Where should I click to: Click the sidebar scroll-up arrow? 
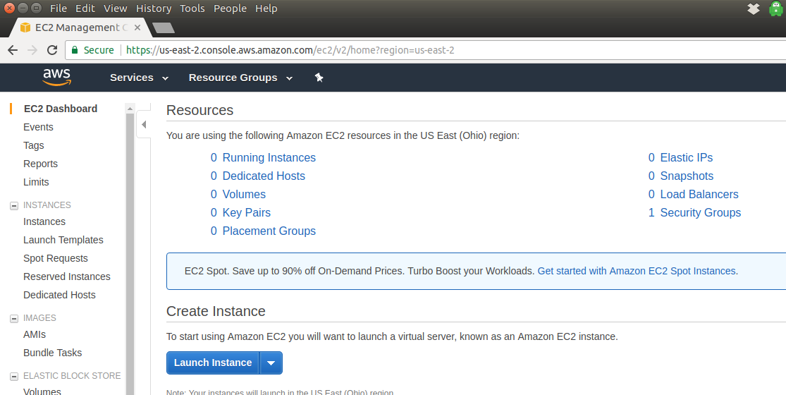tap(130, 109)
